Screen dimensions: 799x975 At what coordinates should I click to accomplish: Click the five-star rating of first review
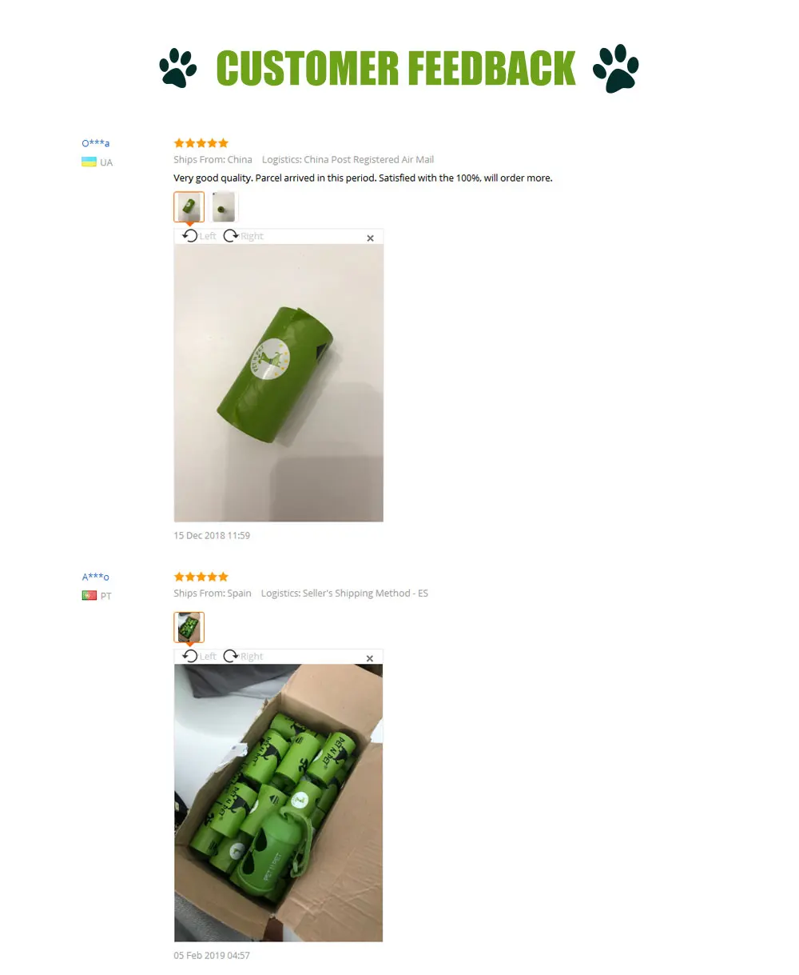(201, 143)
